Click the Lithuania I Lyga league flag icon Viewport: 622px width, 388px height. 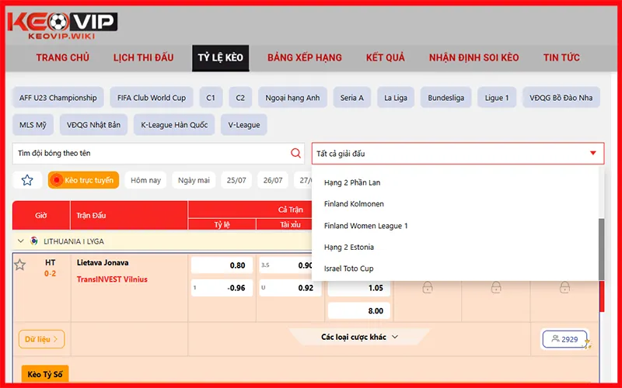pyautogui.click(x=33, y=241)
